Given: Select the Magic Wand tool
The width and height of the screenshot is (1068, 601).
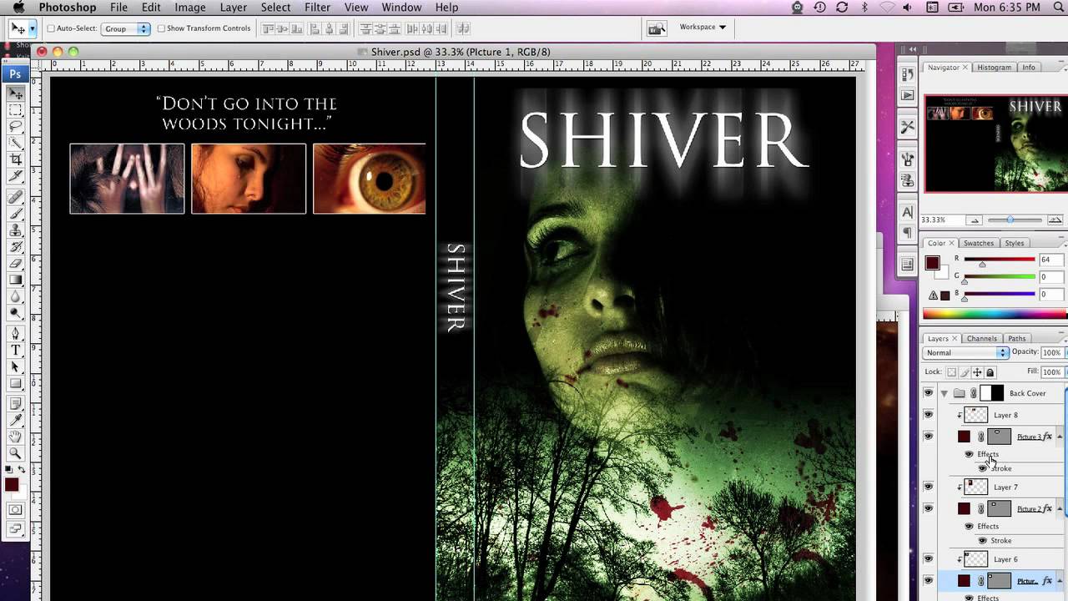Looking at the screenshot, I should tap(15, 144).
